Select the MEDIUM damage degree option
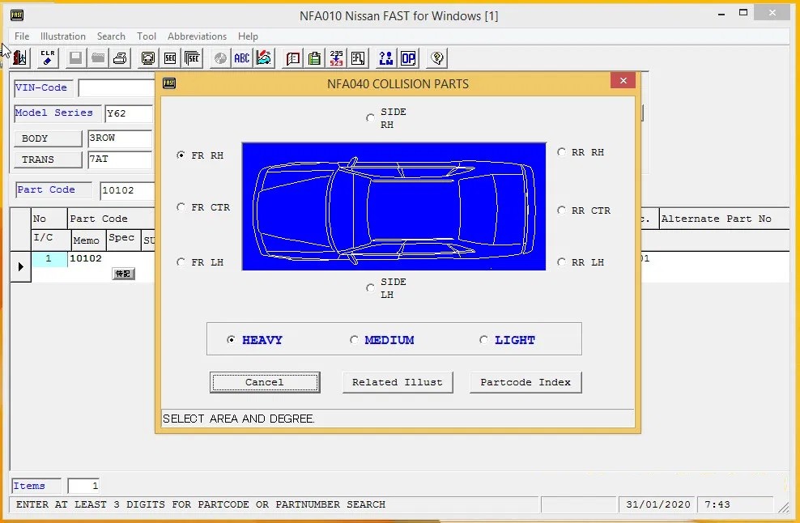 [354, 340]
